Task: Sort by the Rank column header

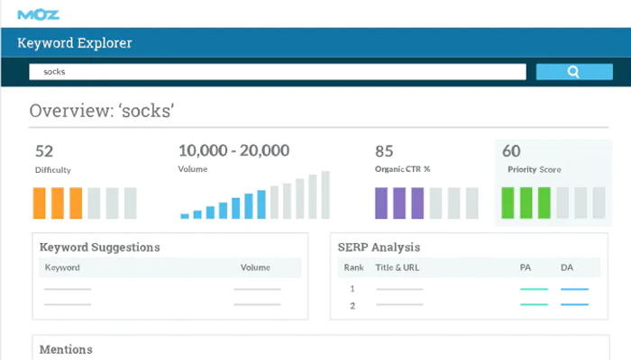Action: (353, 267)
